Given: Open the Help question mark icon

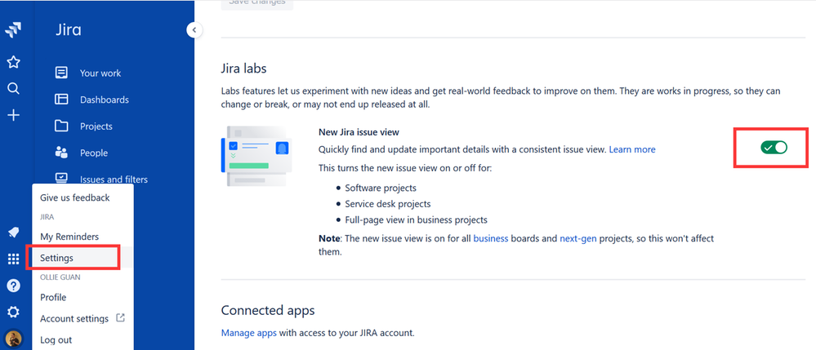Looking at the screenshot, I should pyautogui.click(x=14, y=286).
